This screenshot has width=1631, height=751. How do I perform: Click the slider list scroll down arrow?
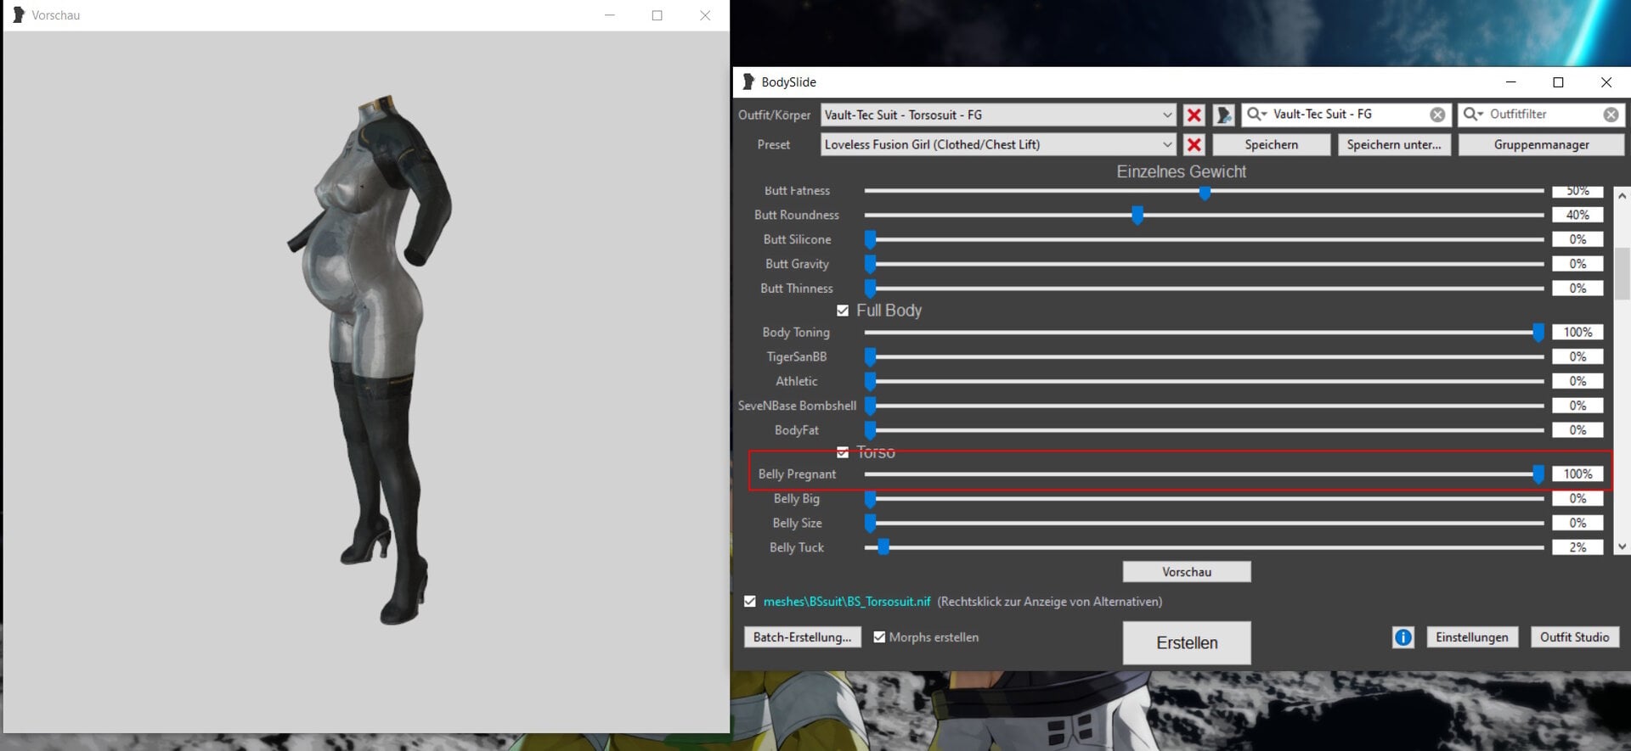(x=1622, y=547)
